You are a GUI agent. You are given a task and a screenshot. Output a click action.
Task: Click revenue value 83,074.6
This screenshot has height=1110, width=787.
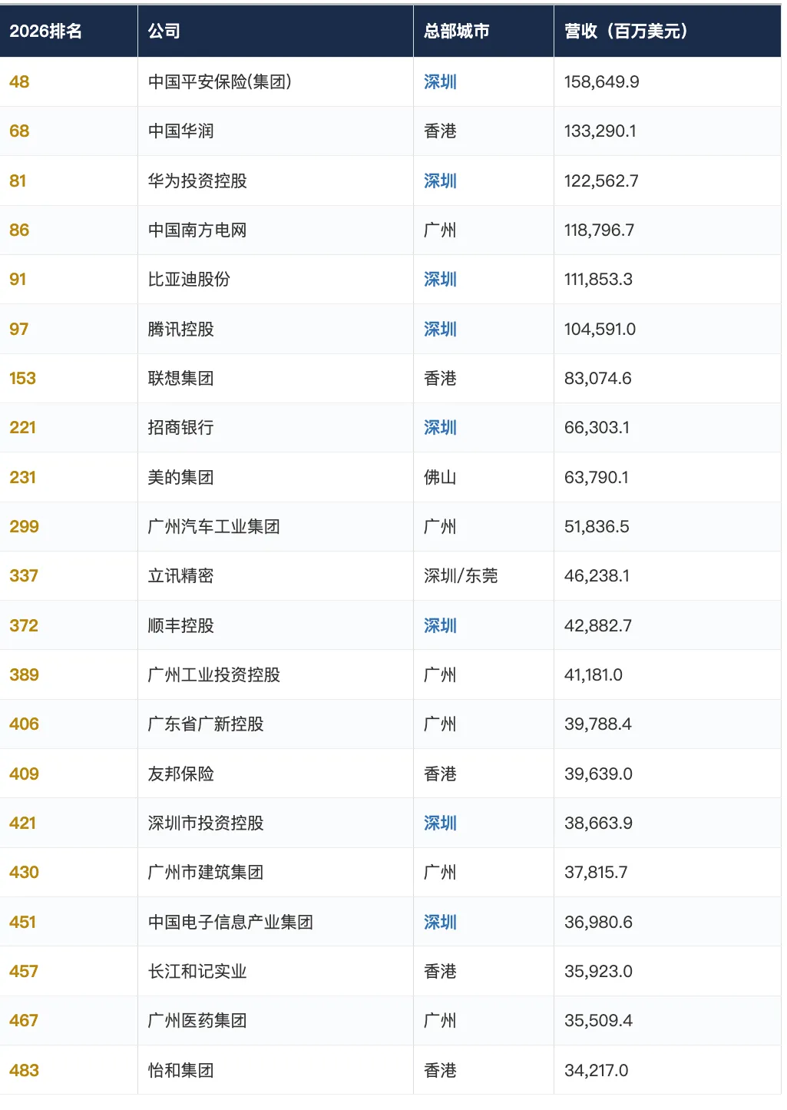click(598, 379)
